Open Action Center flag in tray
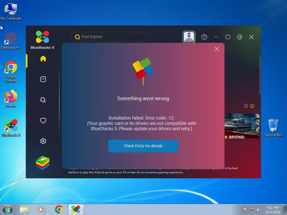The width and height of the screenshot is (287, 215). 245,210
